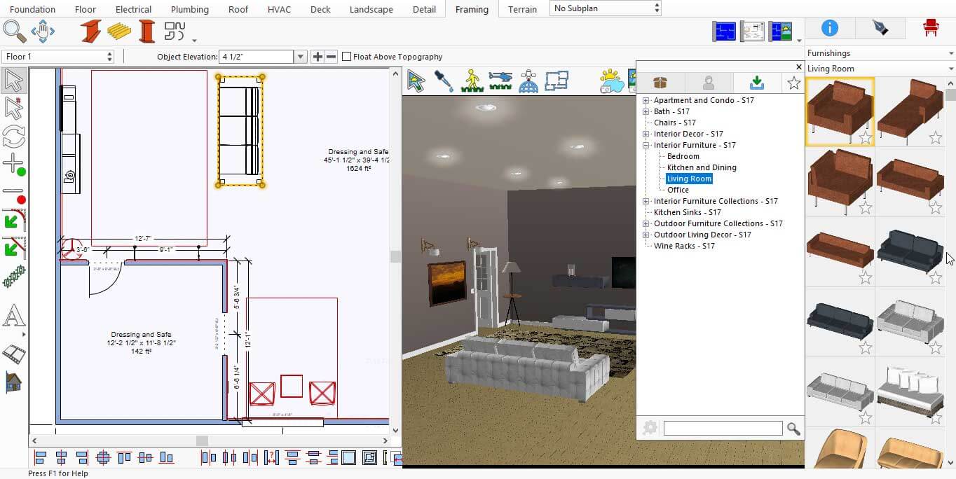Open the blue information panel icon

point(830,28)
